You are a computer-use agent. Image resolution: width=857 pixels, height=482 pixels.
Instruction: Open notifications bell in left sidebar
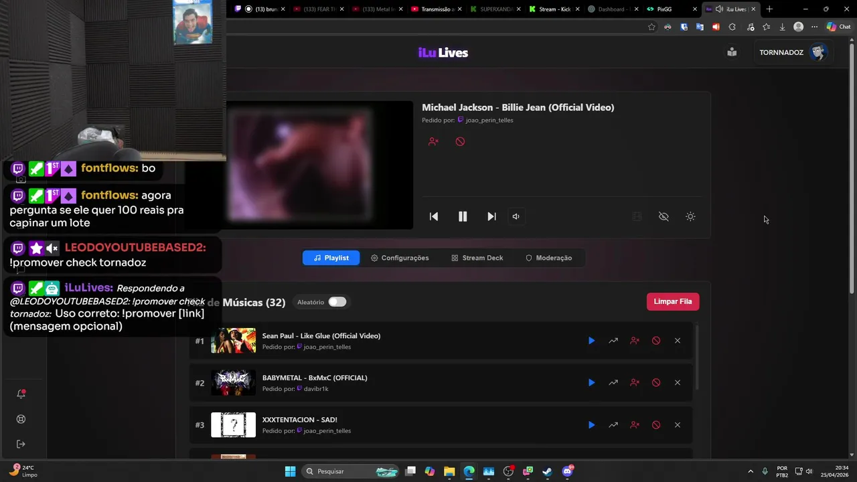click(x=21, y=394)
